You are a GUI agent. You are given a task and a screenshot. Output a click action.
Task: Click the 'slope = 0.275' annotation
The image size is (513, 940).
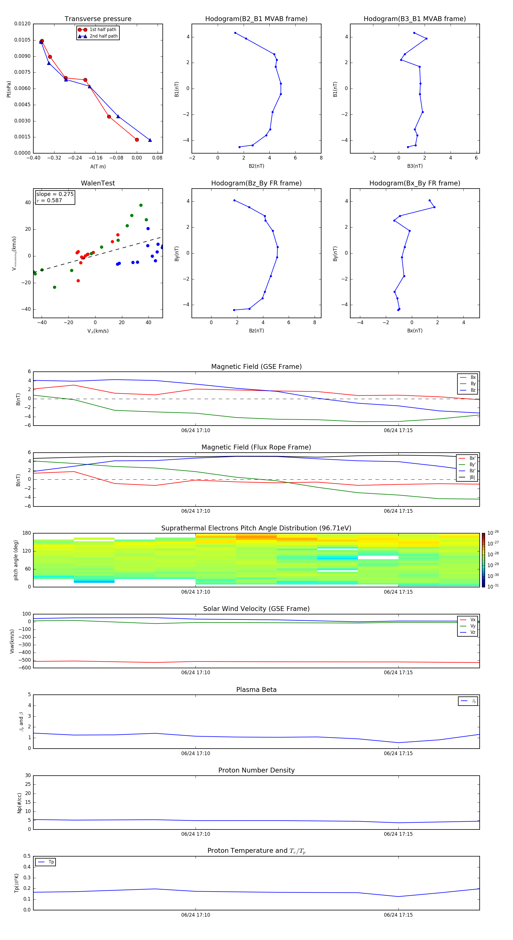coord(55,194)
